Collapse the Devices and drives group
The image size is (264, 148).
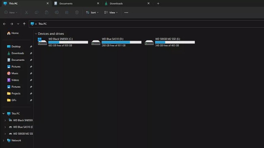click(36, 34)
